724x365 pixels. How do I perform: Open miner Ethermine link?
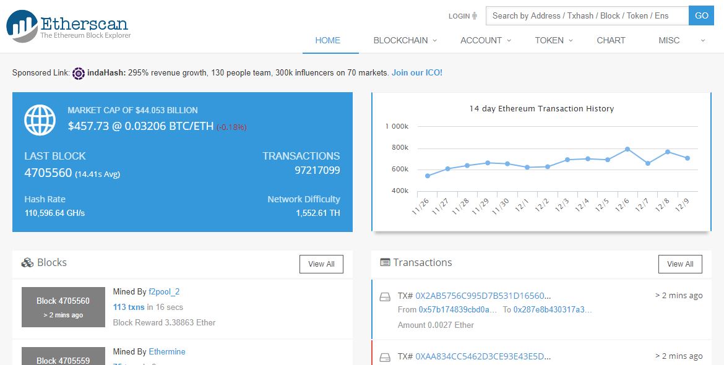167,351
